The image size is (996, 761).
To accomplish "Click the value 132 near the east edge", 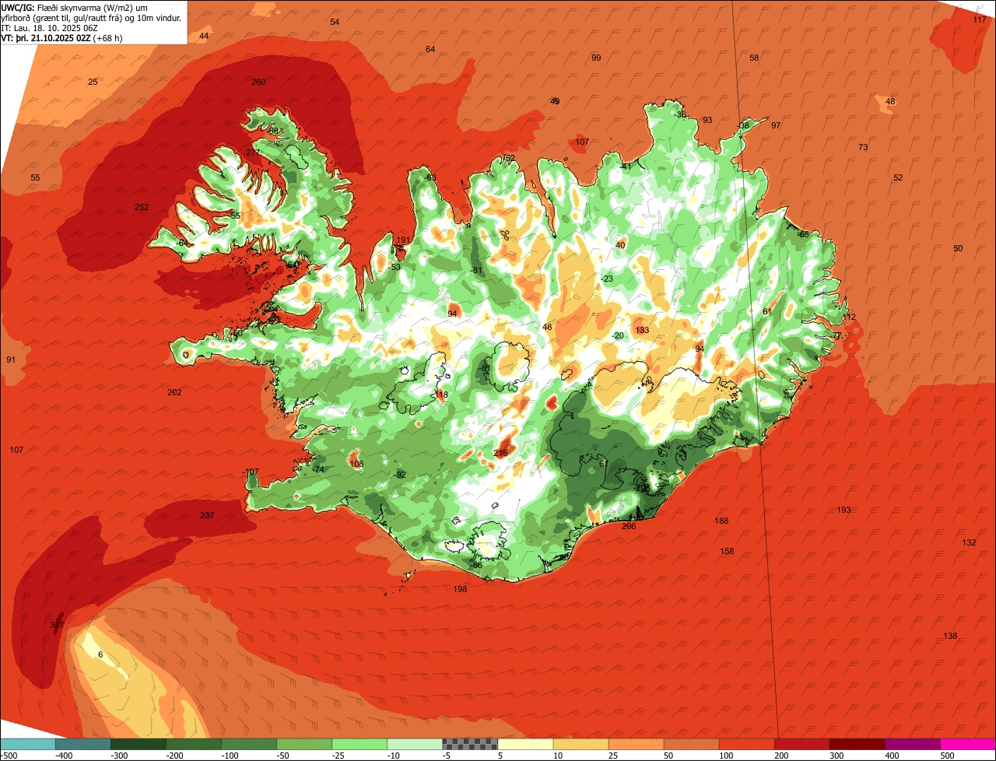I will [x=969, y=542].
